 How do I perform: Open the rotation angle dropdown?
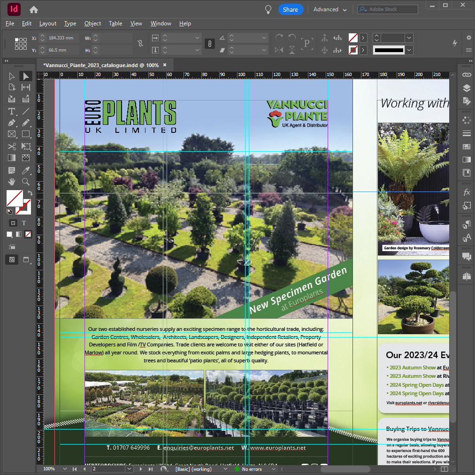click(264, 38)
